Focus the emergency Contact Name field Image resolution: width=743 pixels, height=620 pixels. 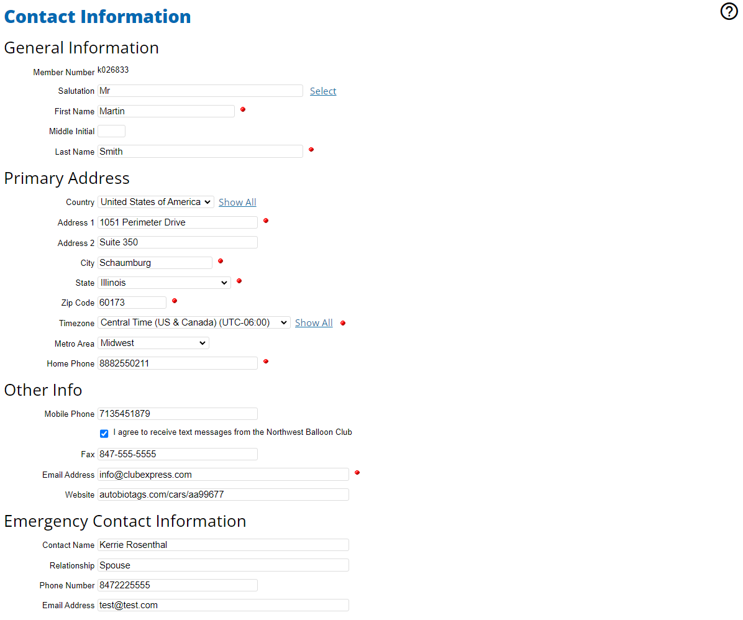(x=223, y=545)
